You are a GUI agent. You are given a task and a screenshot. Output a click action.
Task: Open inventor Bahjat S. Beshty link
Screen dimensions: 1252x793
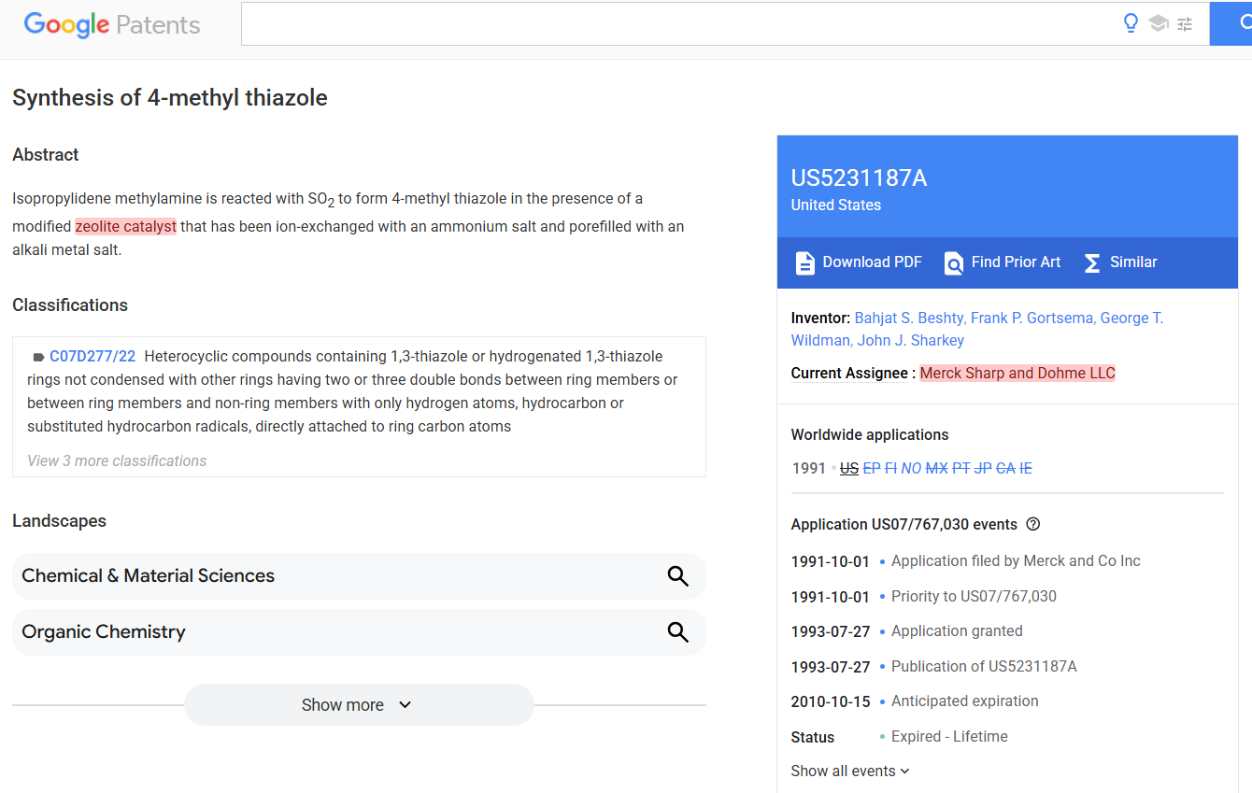click(x=910, y=319)
